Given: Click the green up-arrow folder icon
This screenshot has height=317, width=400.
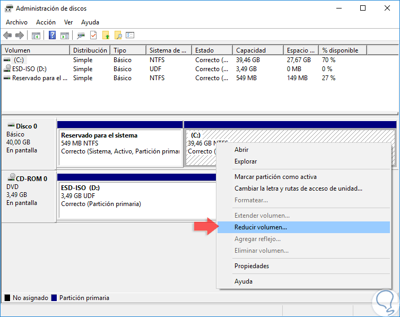Looking at the screenshot, I should click(x=106, y=36).
